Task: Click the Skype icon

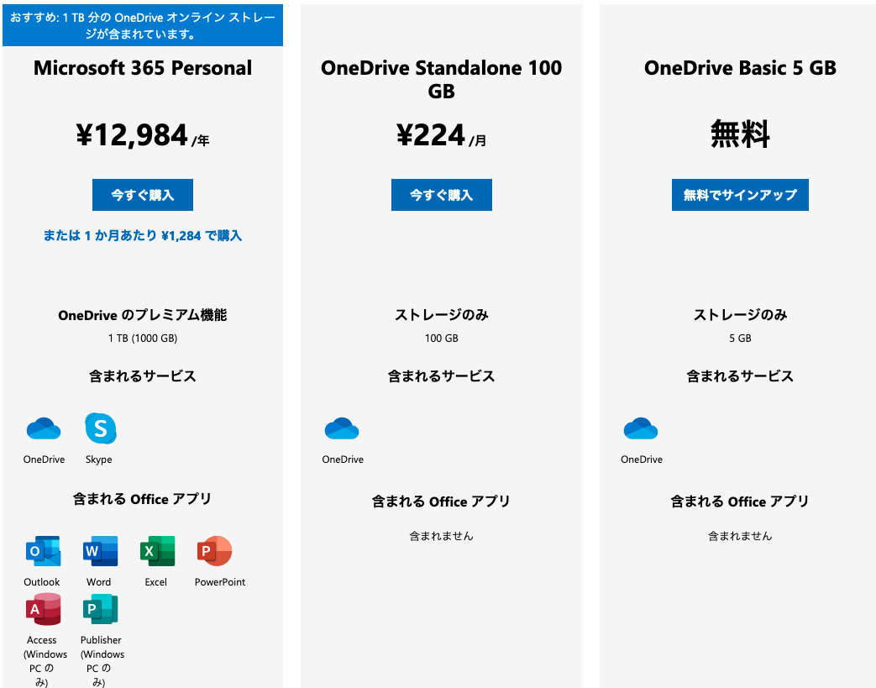Action: (x=101, y=428)
